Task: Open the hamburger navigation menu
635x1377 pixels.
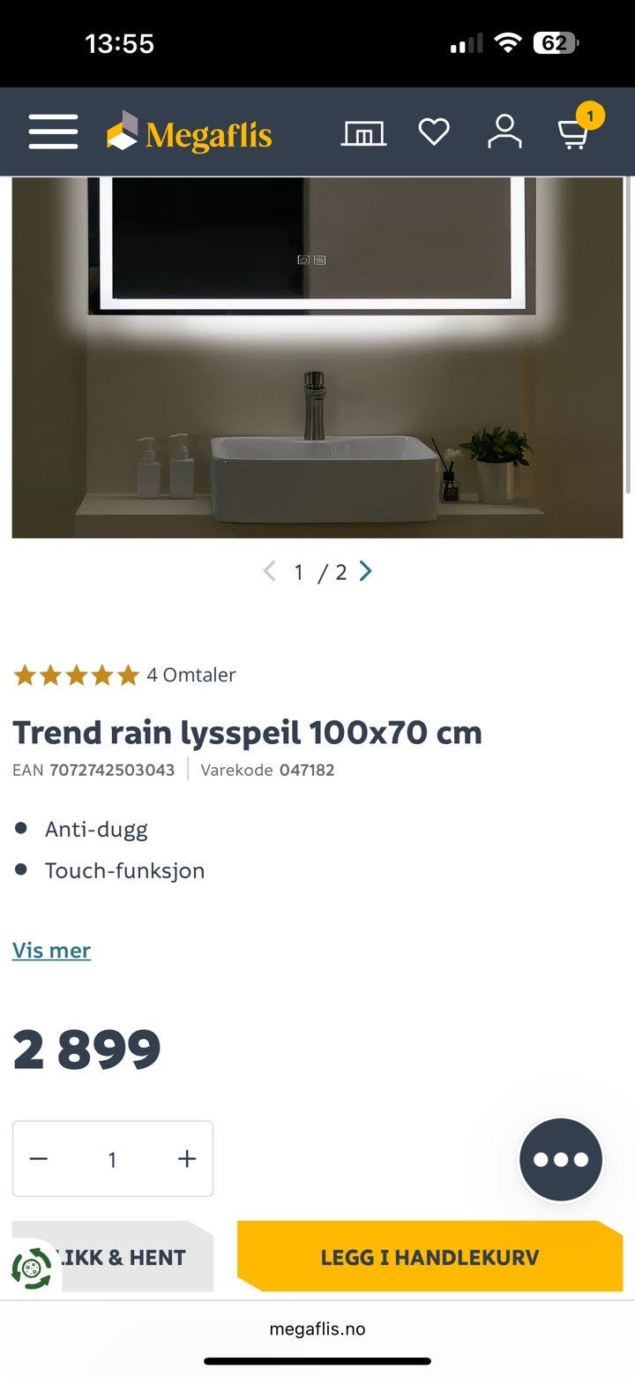Action: point(53,132)
